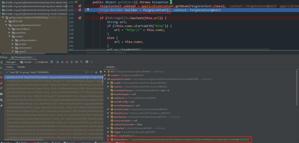Click the Step Out debugger icon
The image size is (299, 143).
click(x=71, y=62)
